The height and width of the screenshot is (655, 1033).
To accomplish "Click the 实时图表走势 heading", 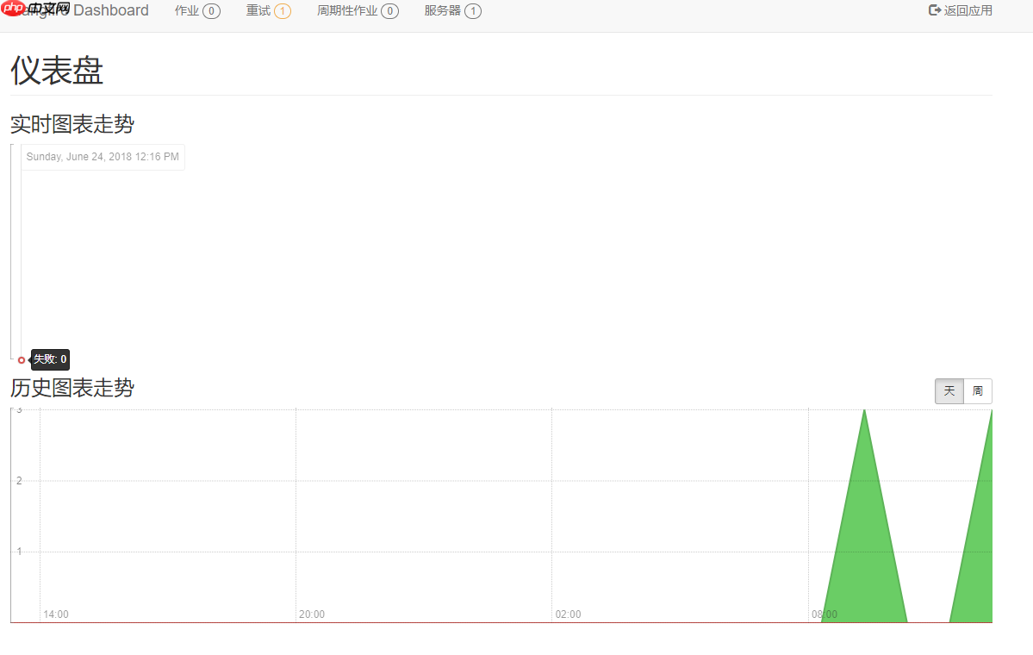I will (72, 124).
